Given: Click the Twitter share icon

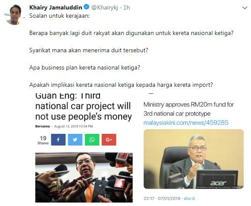Looking at the screenshot, I should pyautogui.click(x=75, y=140).
